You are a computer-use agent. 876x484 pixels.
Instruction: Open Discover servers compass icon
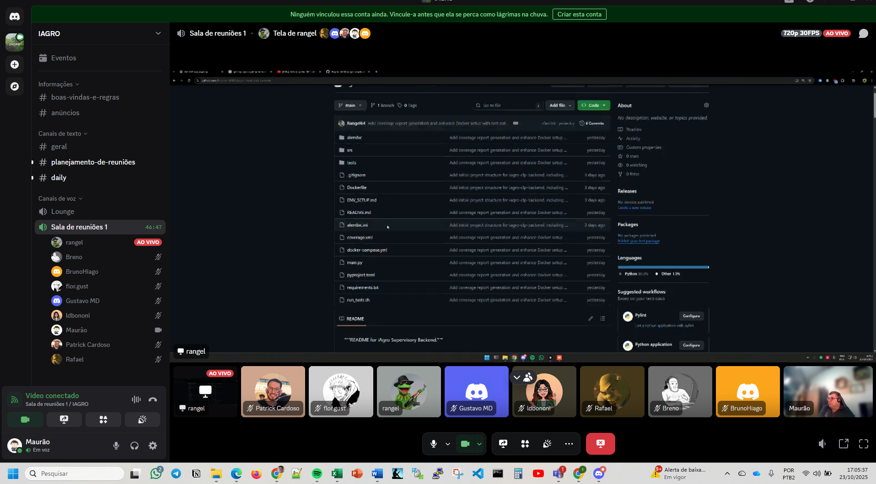pos(15,86)
